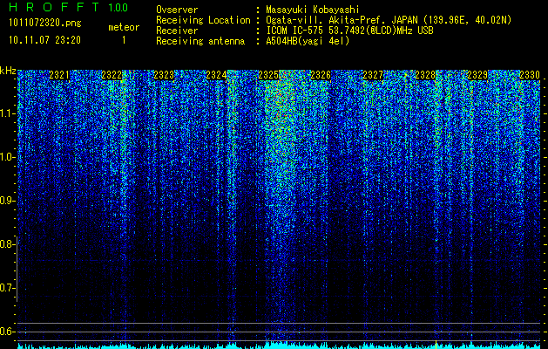Click the 2327 time marker label

[x=373, y=75]
